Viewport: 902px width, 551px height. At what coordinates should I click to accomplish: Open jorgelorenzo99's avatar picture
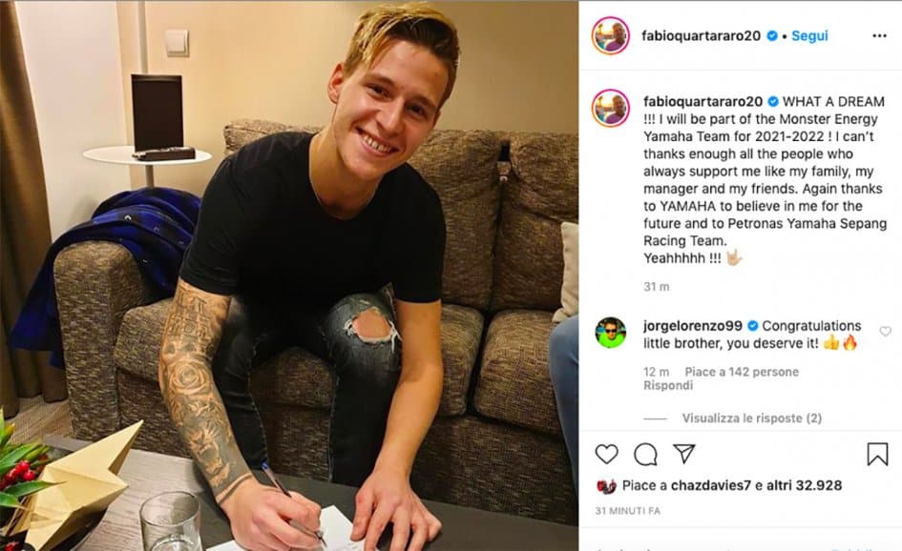tap(610, 333)
